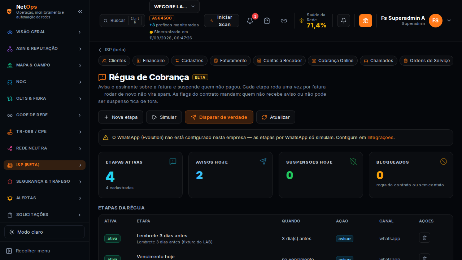Click the Régua de Cobrança title icon

coord(102,77)
